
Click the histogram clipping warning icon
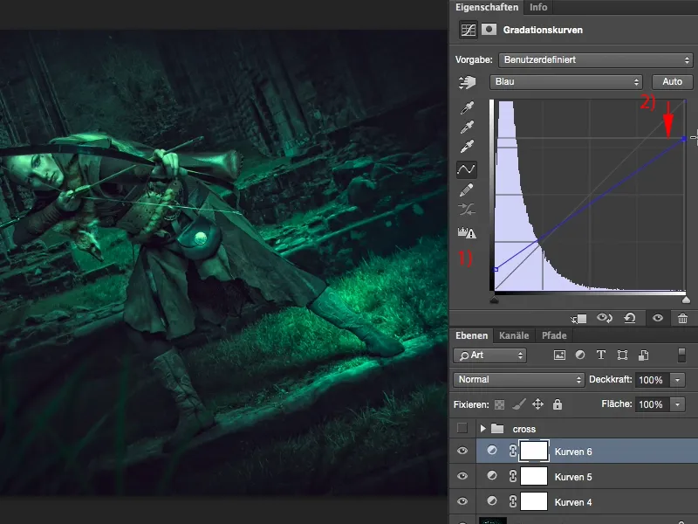(467, 232)
